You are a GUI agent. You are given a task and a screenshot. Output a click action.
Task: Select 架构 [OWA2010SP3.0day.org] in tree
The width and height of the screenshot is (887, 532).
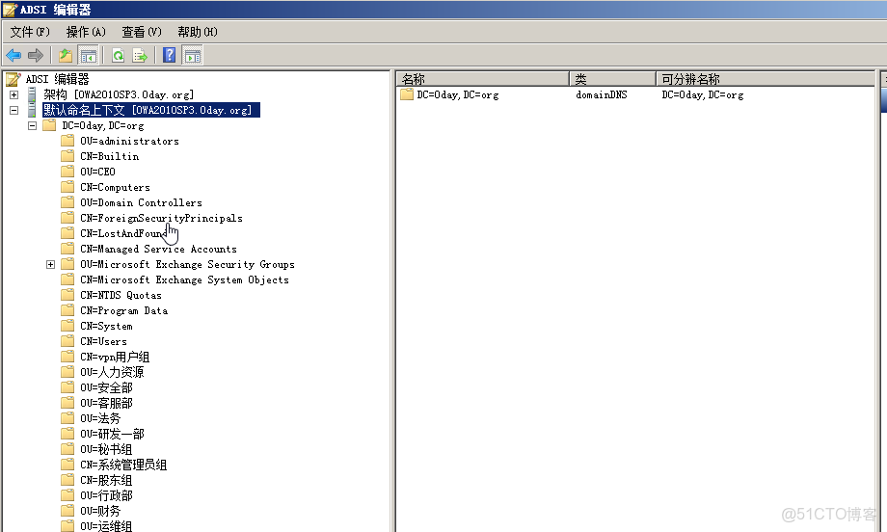pos(119,94)
